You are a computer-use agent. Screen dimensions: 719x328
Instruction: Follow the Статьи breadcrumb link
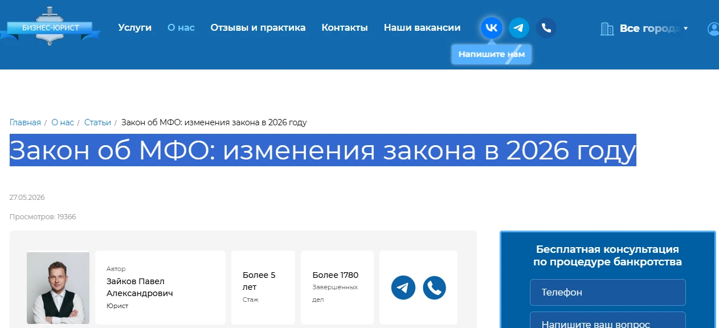pyautogui.click(x=97, y=122)
